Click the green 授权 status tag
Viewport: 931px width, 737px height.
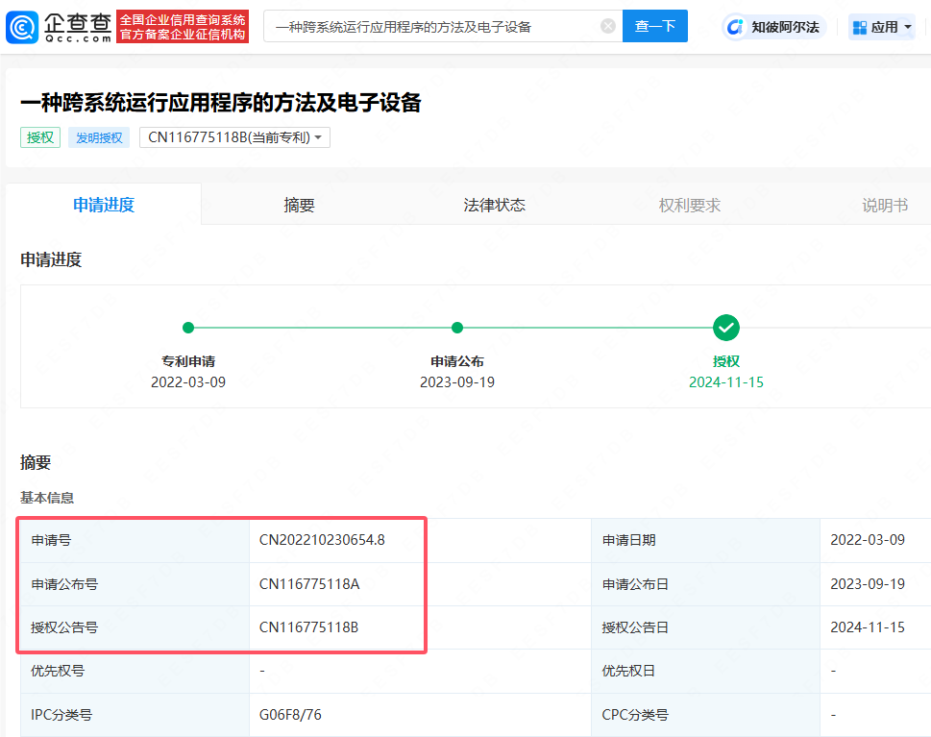pyautogui.click(x=40, y=137)
